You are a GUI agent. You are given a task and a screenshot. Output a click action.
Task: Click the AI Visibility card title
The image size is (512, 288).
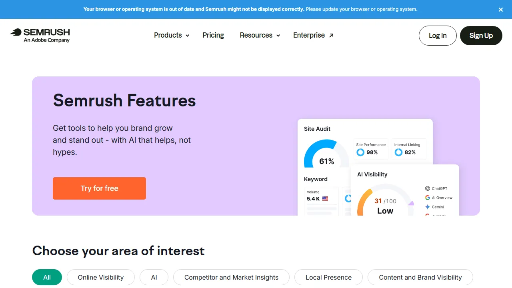tap(372, 174)
